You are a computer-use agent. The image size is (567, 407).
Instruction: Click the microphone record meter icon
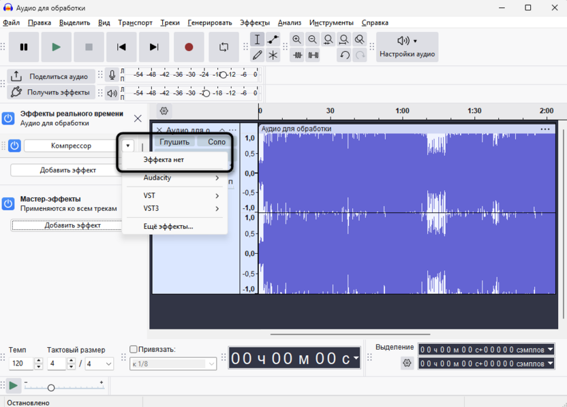point(112,75)
